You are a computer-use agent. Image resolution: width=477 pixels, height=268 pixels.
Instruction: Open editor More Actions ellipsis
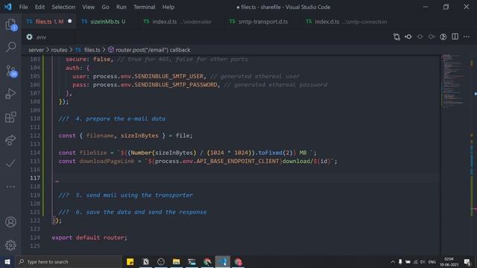tap(467, 36)
